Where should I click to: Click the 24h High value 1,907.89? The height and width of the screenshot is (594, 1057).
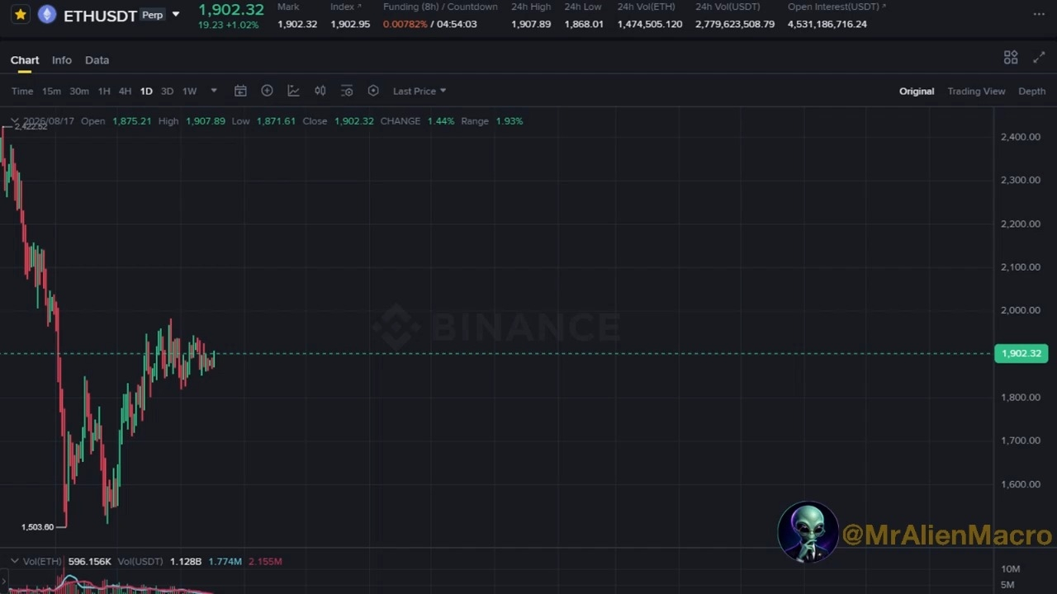[531, 24]
